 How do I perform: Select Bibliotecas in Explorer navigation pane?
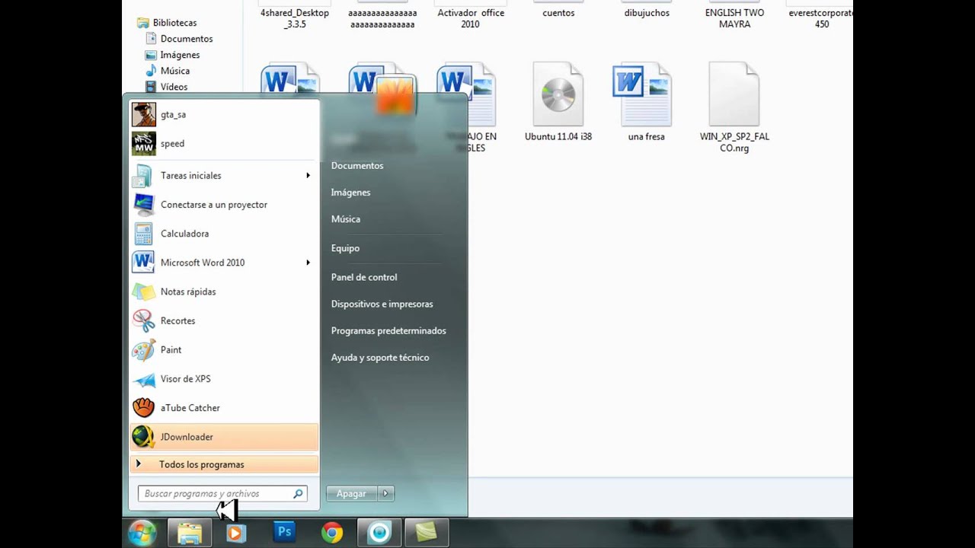[x=174, y=23]
